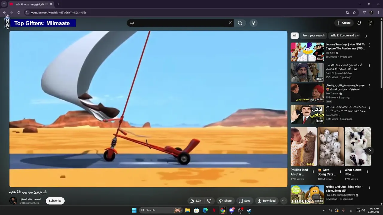Open options for 48:00 lawyer video

pyautogui.click(x=369, y=107)
